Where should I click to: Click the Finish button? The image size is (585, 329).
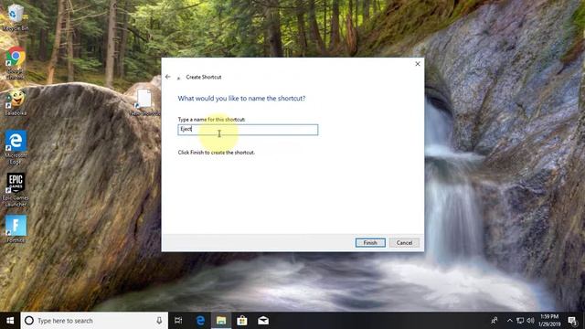click(x=370, y=243)
